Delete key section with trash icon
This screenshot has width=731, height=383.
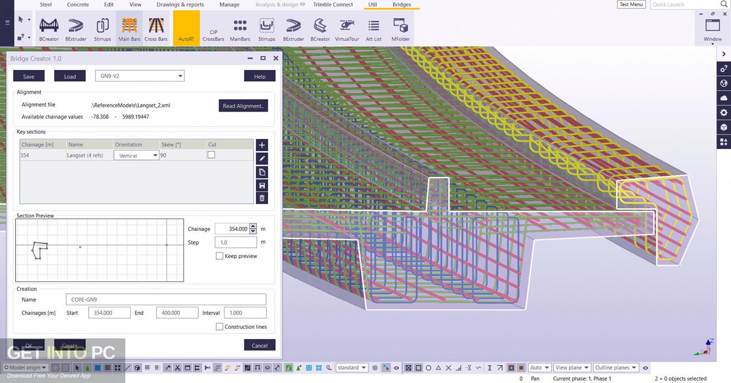pos(262,198)
